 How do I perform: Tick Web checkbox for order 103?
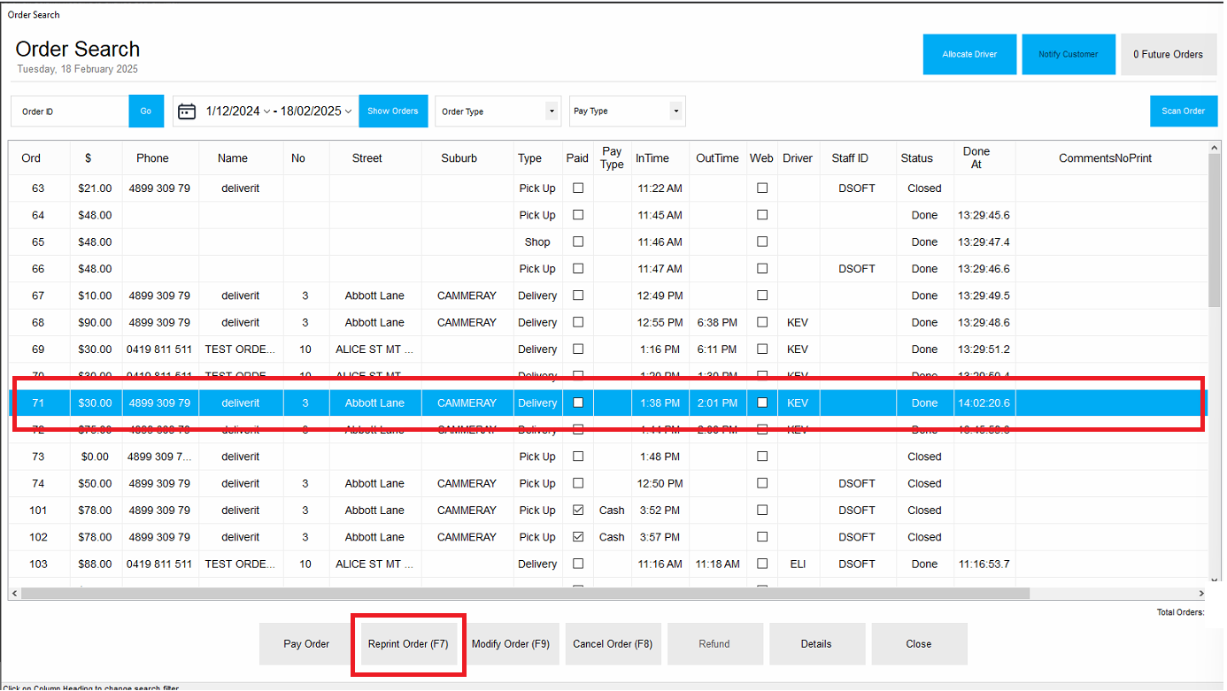point(762,564)
